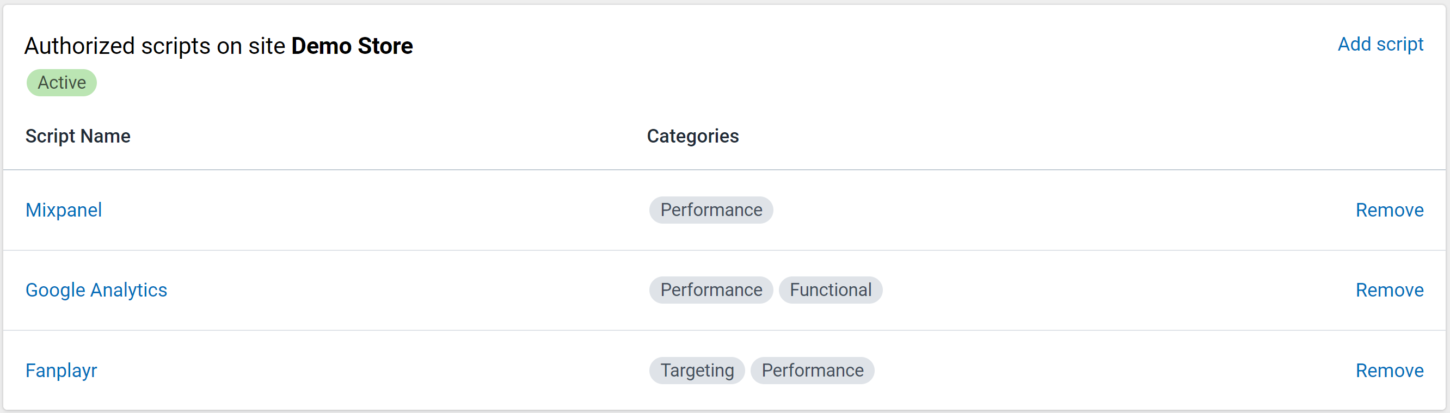Image resolution: width=1450 pixels, height=413 pixels.
Task: Click the Add script link
Action: [1380, 44]
